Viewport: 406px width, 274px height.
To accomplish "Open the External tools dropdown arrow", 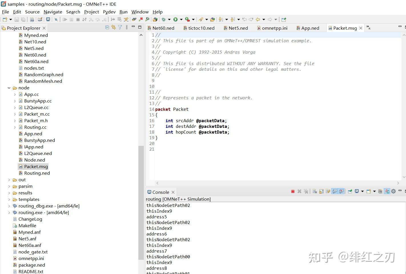I will click(193, 19).
